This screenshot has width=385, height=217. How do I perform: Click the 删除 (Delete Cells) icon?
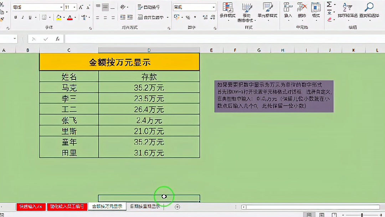(x=302, y=9)
